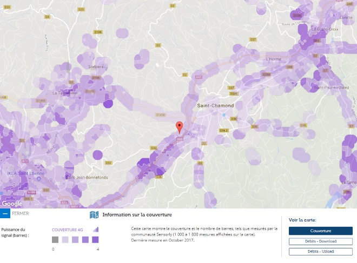This screenshot has width=357, height=263.
Task: Click the folded map information icon
Action: pyautogui.click(x=94, y=214)
